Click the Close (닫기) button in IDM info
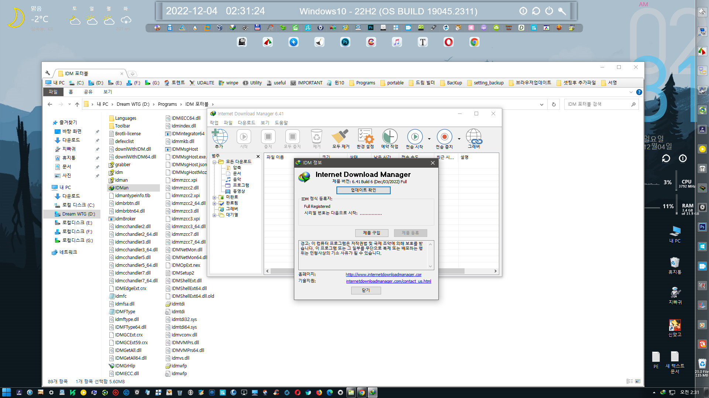 point(366,290)
